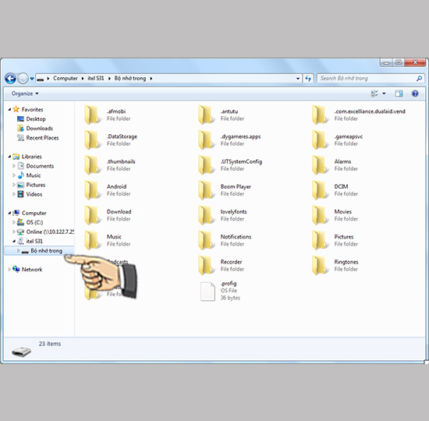Click the Forward navigation arrow button
The width and height of the screenshot is (429, 421).
[23, 79]
